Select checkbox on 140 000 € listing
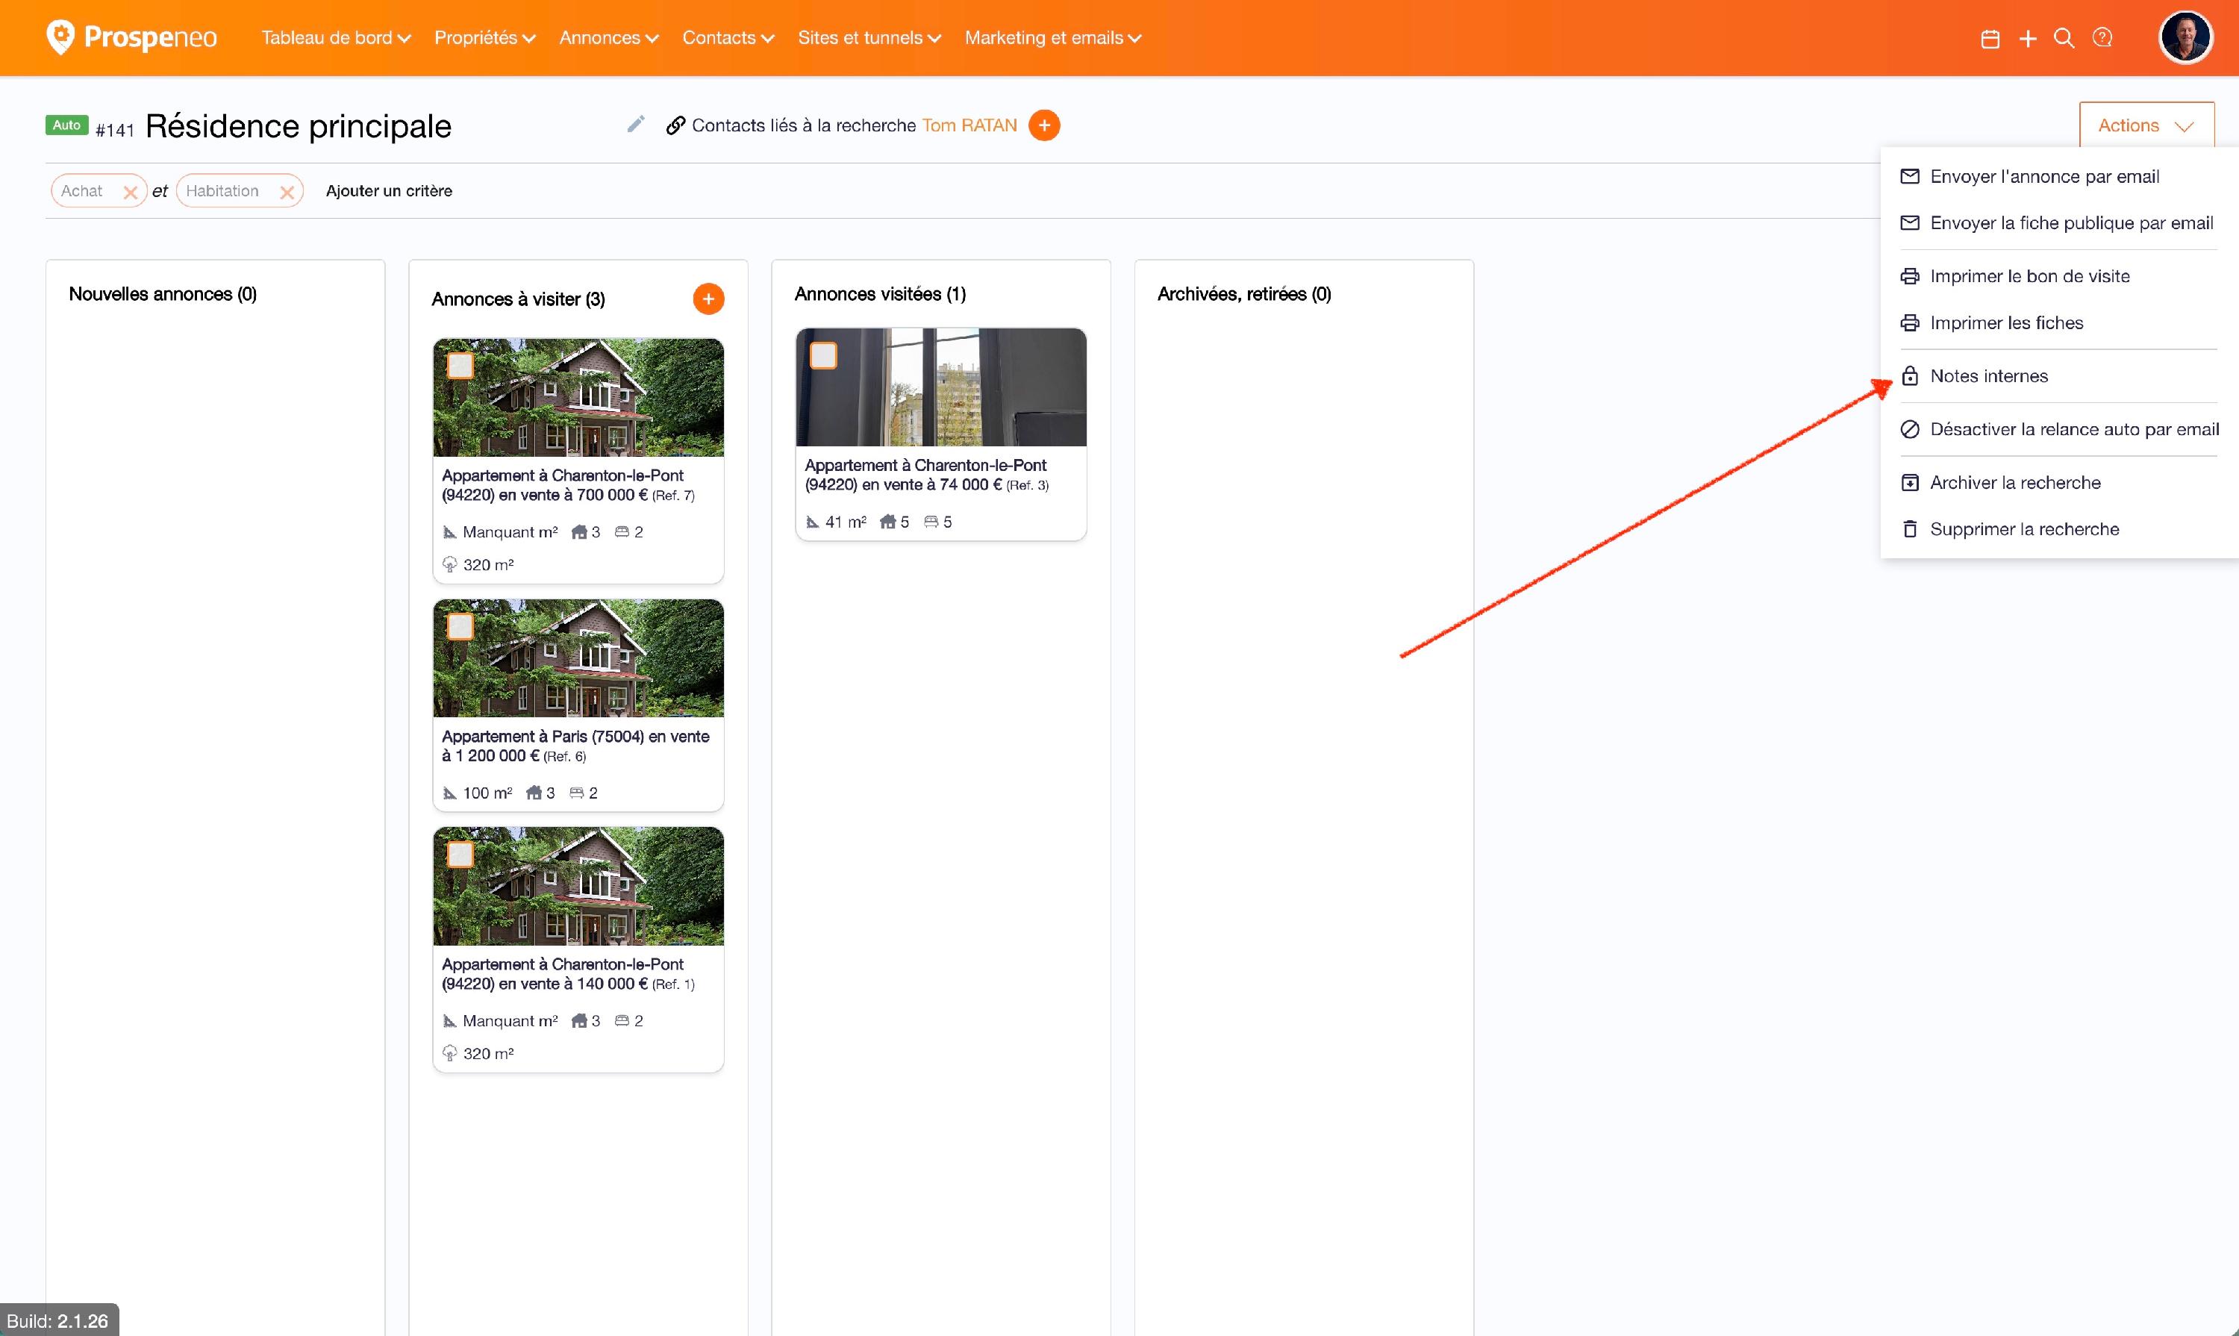 (x=460, y=855)
